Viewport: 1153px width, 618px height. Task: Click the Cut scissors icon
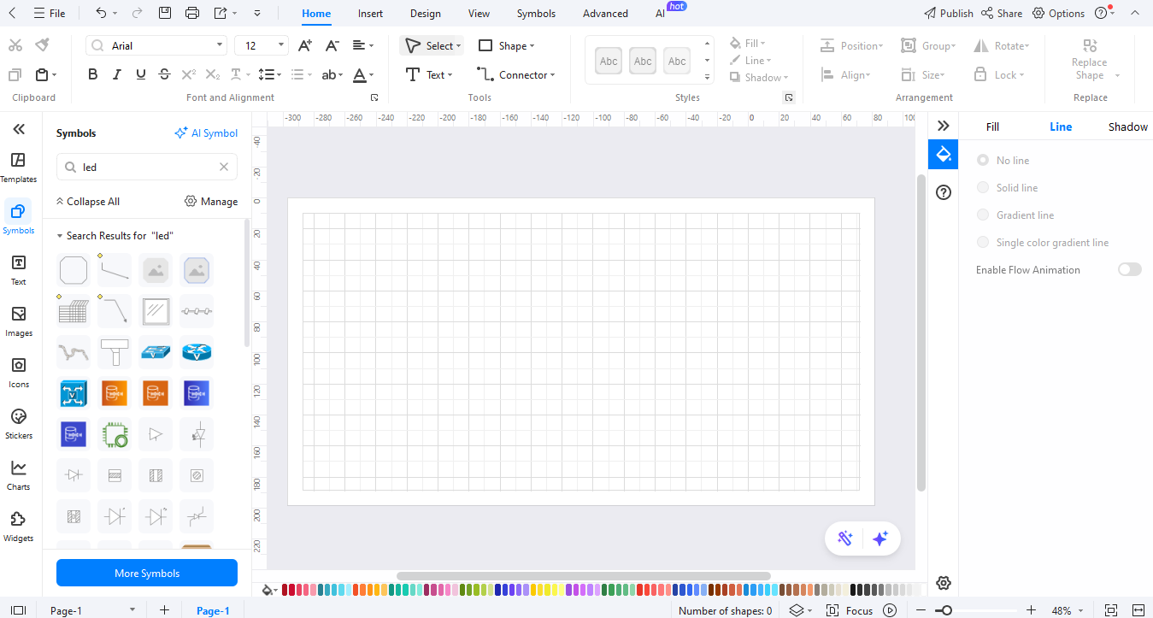click(x=15, y=45)
